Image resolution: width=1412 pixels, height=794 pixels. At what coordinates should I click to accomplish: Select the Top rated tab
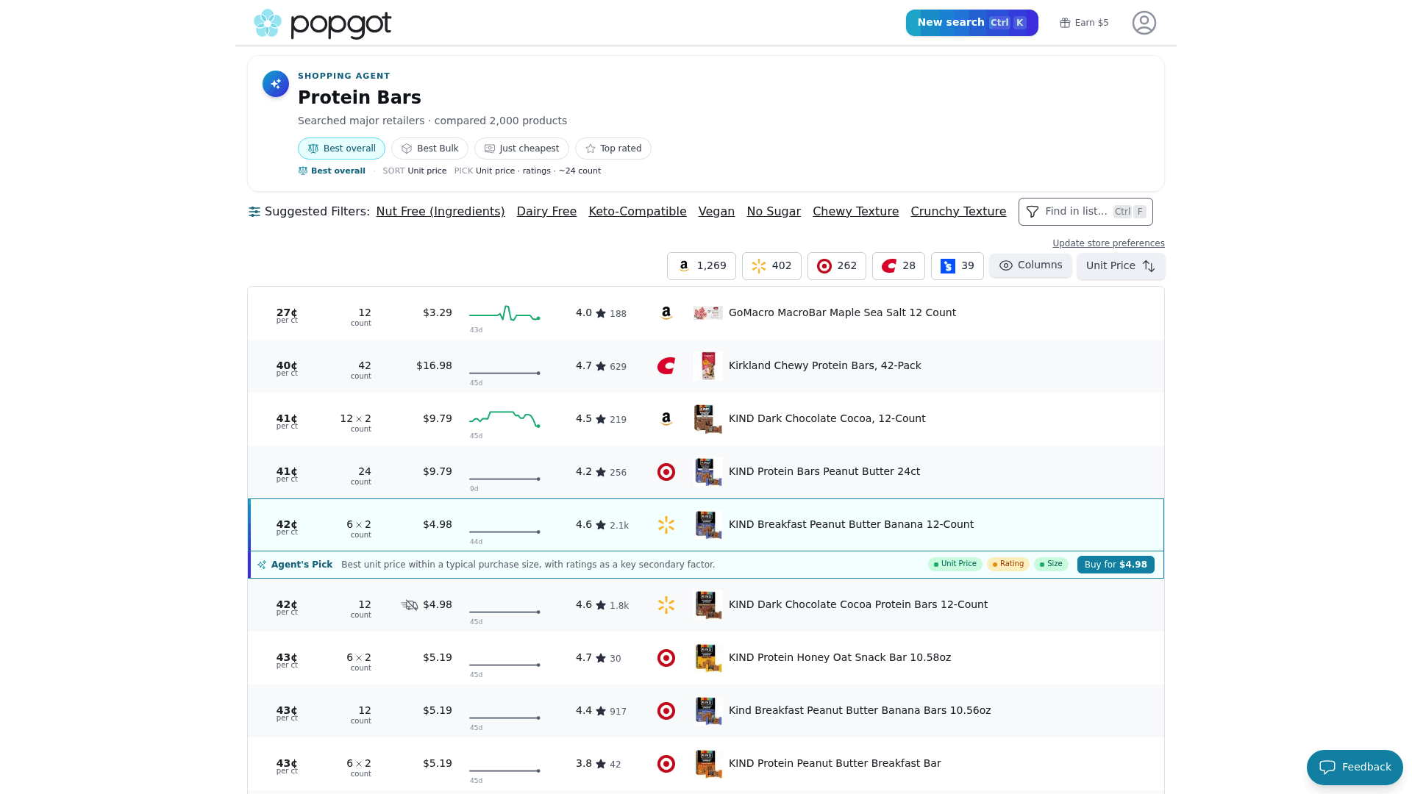613,149
